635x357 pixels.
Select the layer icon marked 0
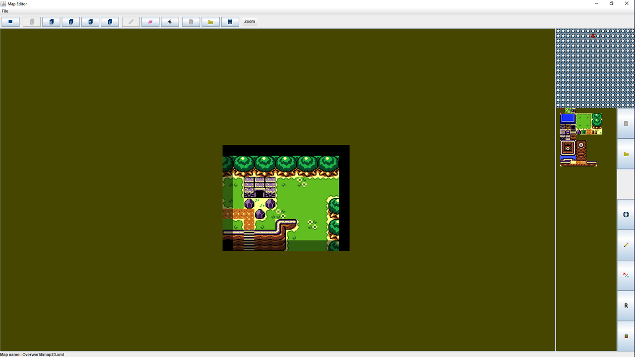coord(70,22)
